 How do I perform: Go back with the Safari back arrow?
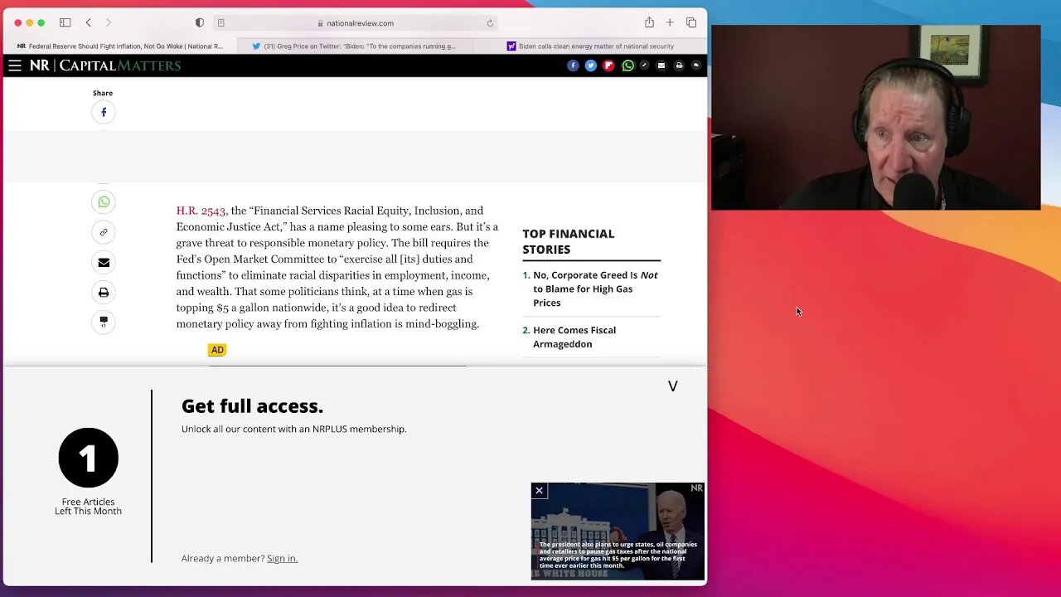(89, 22)
